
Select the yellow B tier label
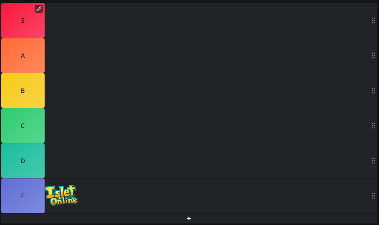pos(23,91)
